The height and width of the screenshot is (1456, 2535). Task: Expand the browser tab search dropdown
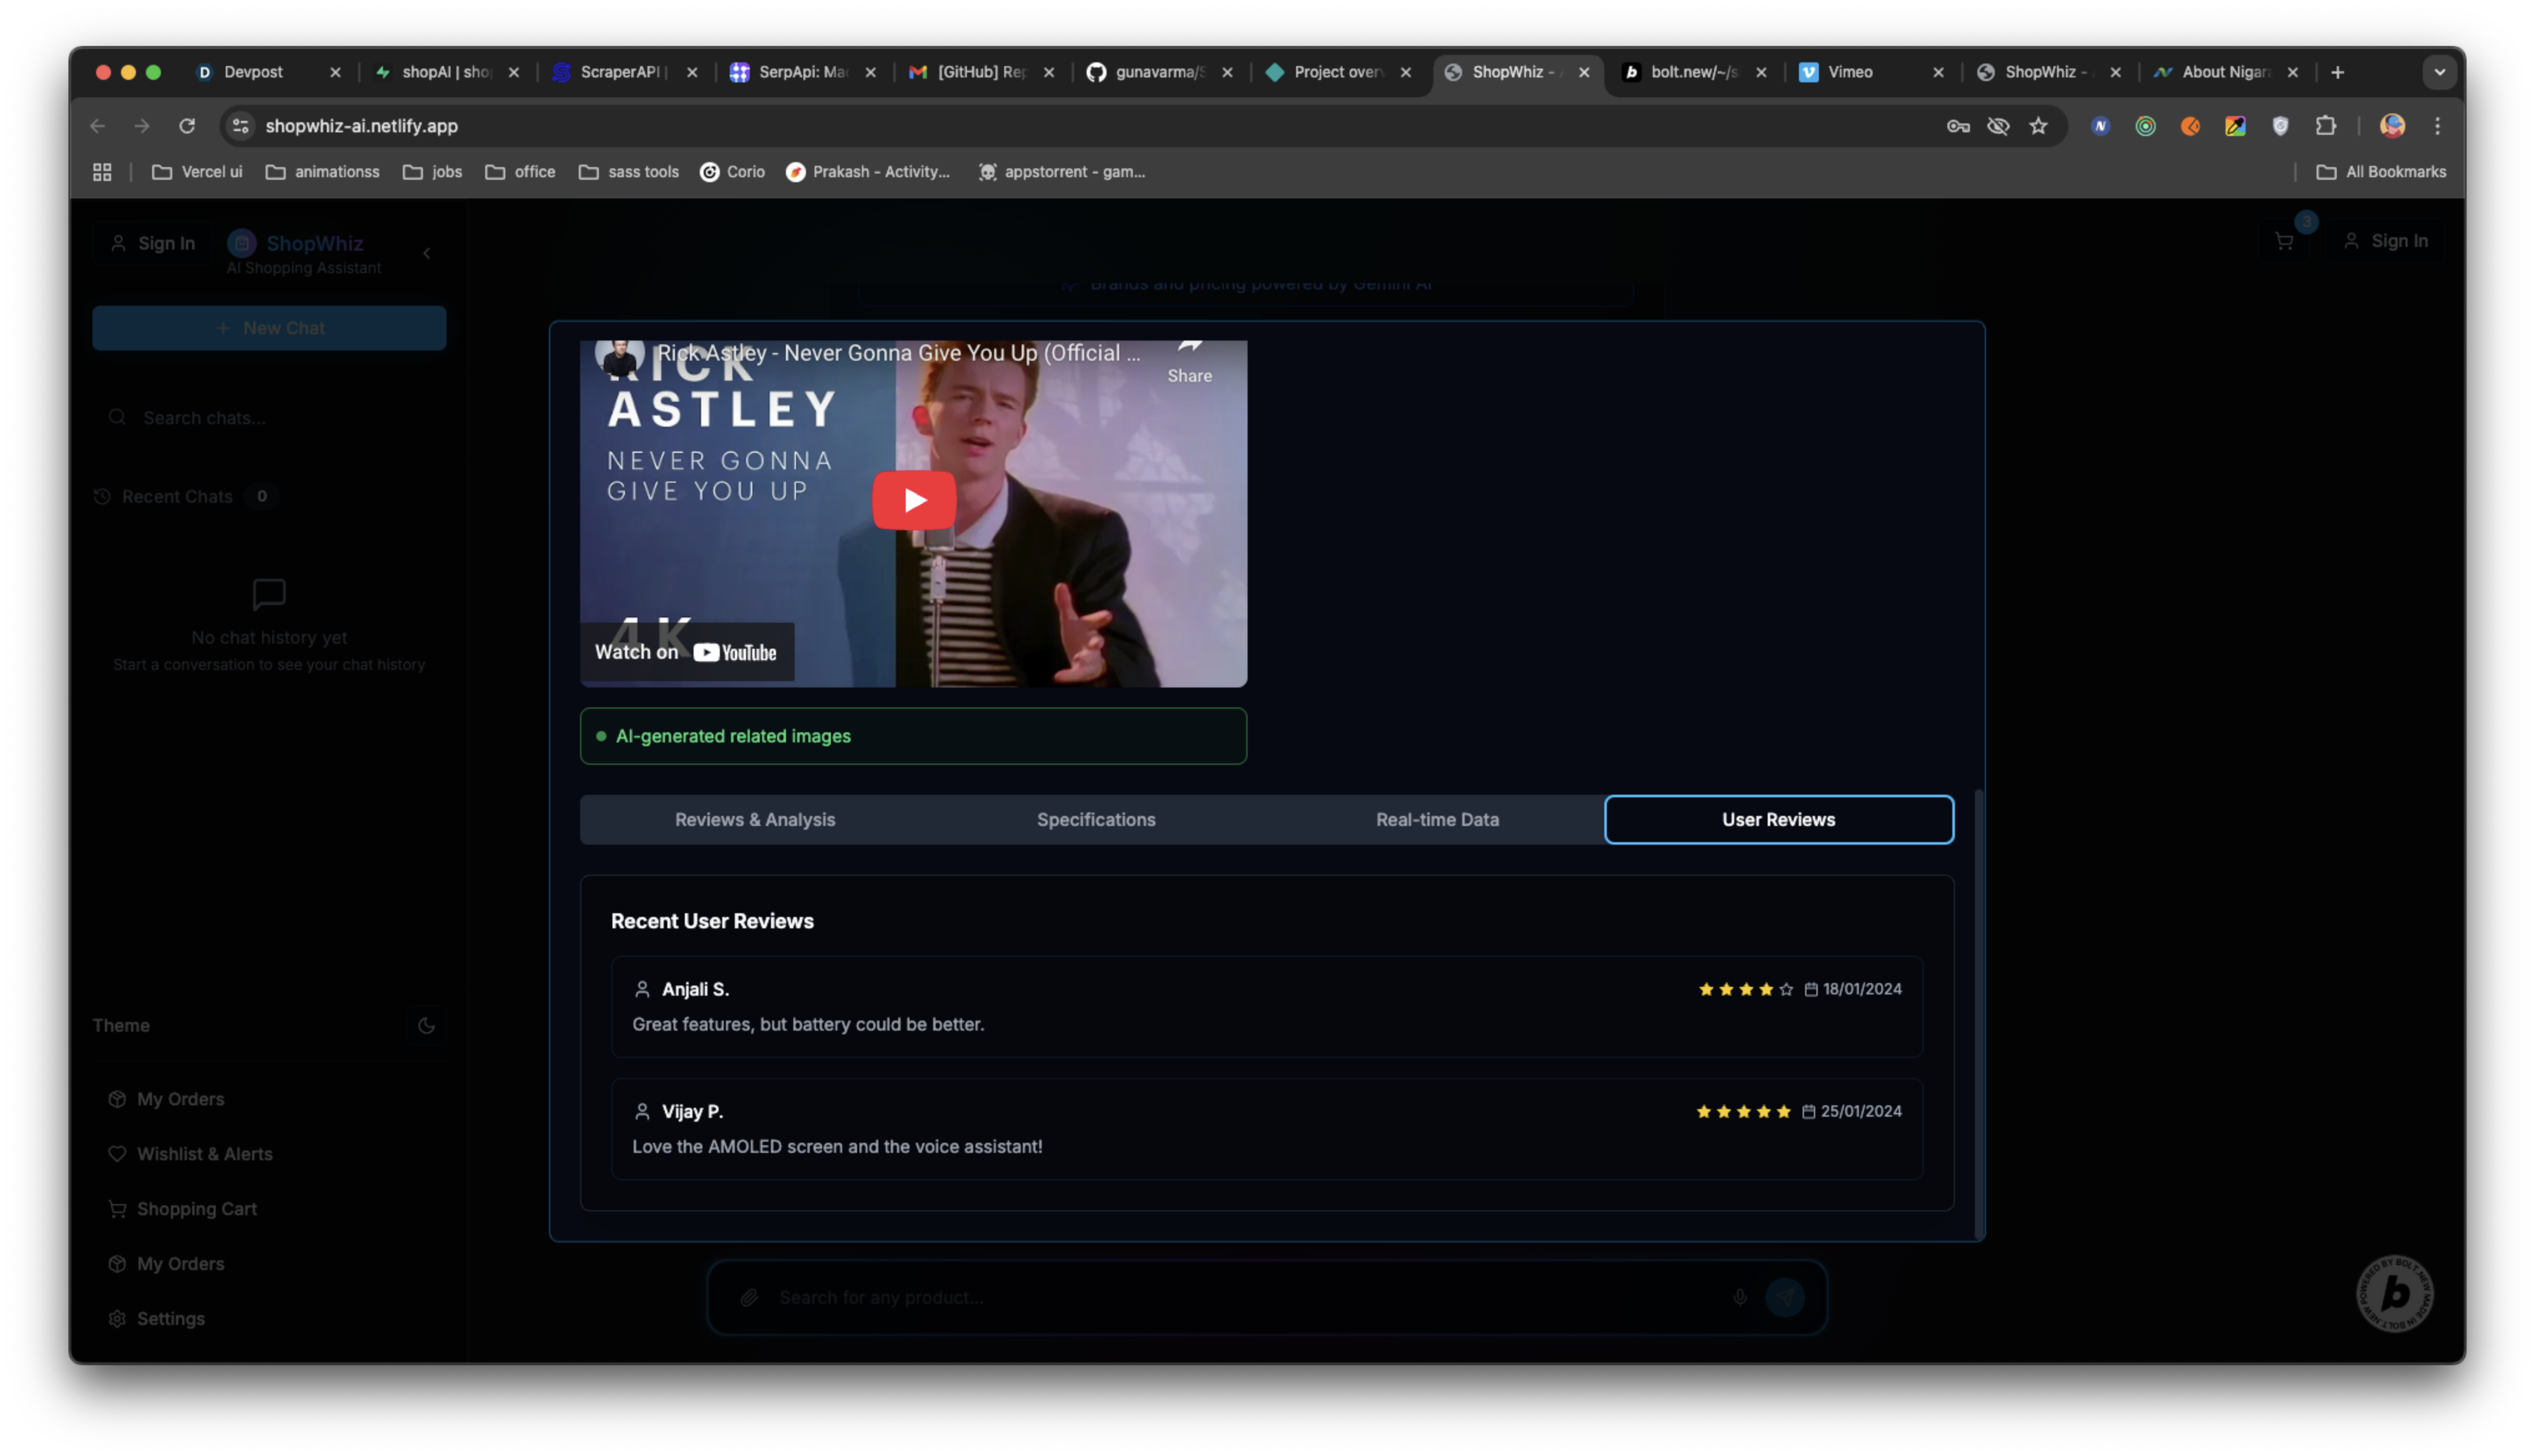(x=2439, y=72)
